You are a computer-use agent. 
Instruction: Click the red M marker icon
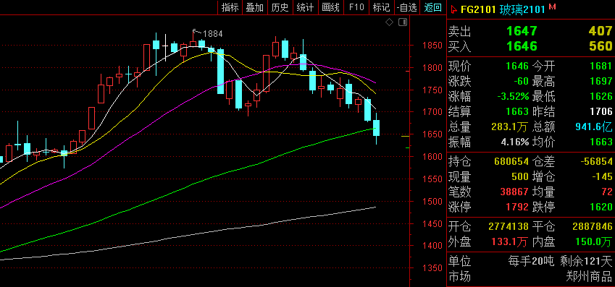click(552, 7)
